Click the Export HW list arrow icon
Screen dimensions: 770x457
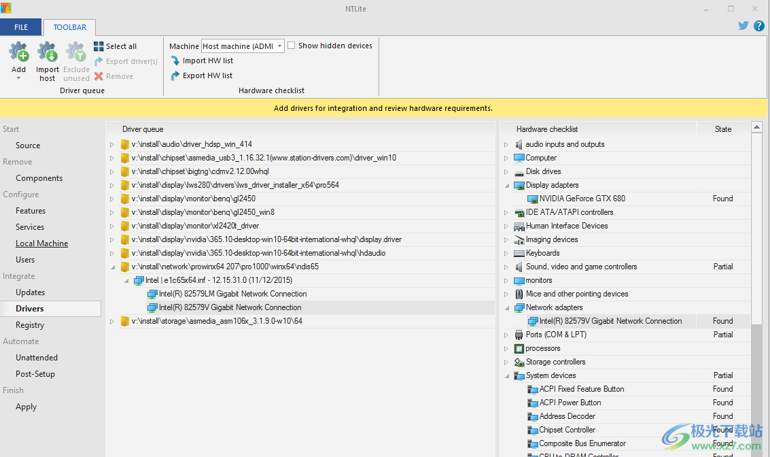tap(175, 75)
